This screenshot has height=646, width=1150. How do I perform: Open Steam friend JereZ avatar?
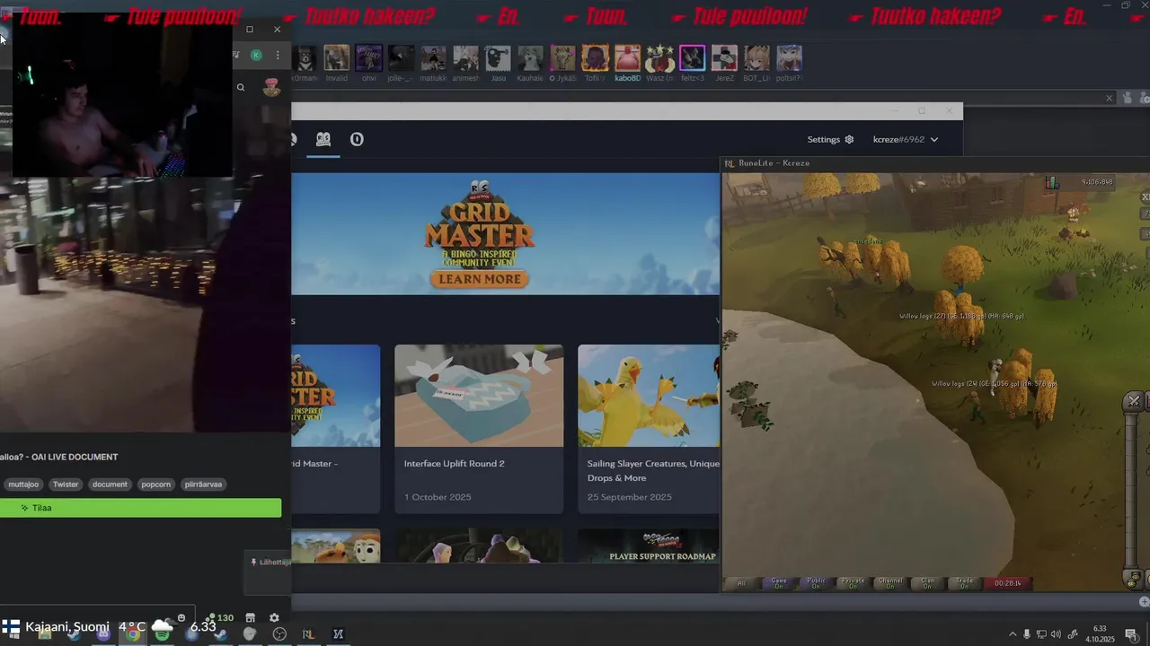(725, 58)
